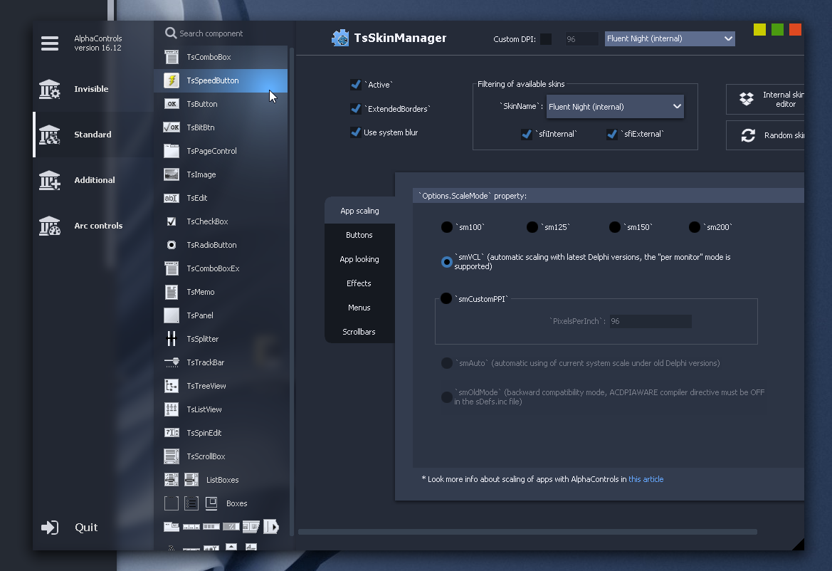
Task: Choose the TsBitBtn icon
Action: [x=172, y=127]
